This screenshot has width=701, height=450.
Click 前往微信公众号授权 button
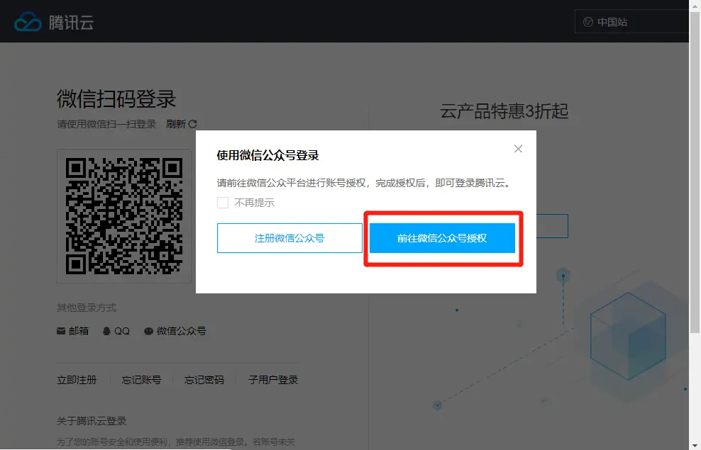coord(442,238)
